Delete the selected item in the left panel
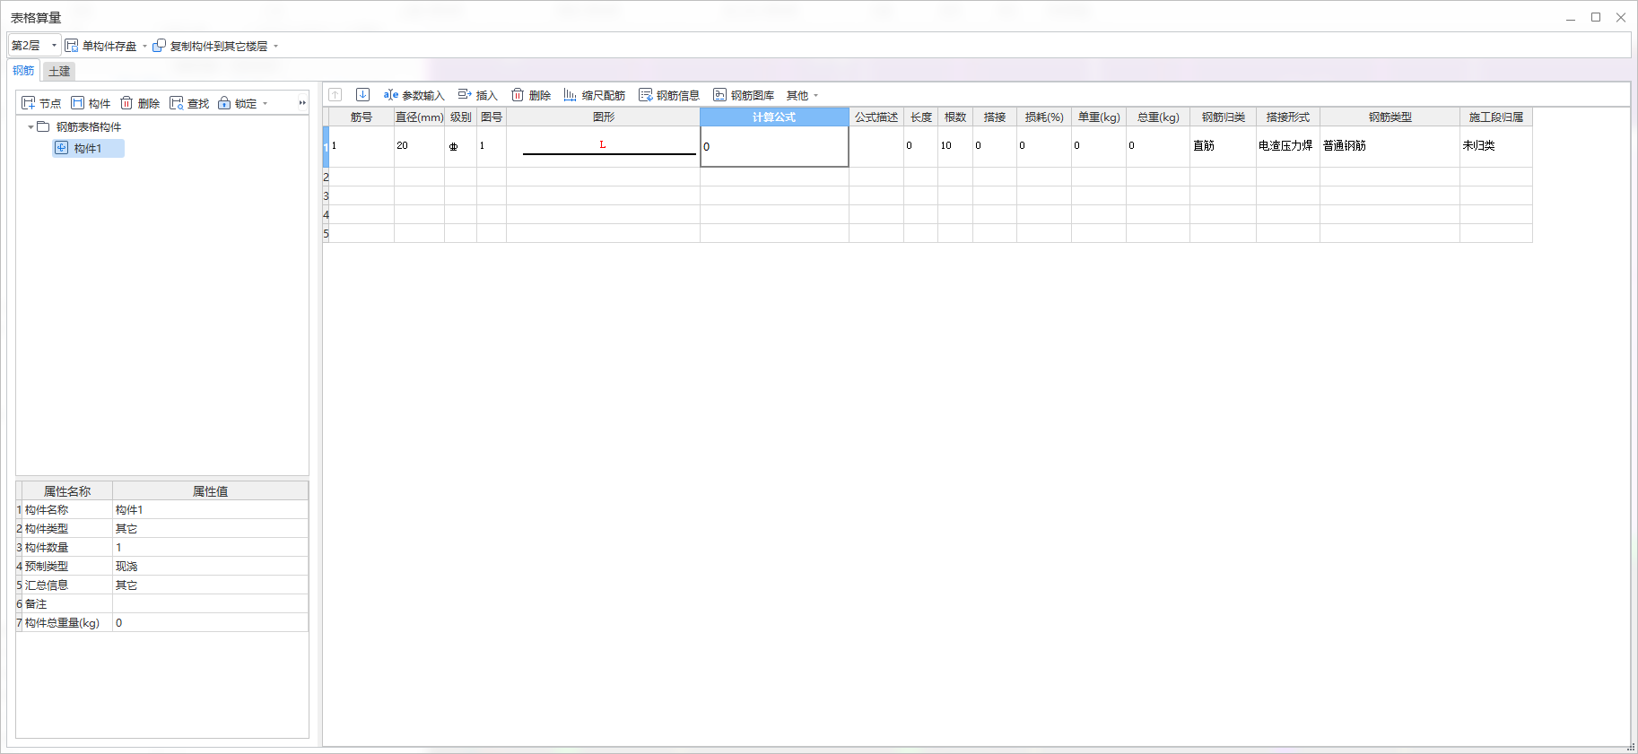1638x754 pixels. click(x=140, y=103)
